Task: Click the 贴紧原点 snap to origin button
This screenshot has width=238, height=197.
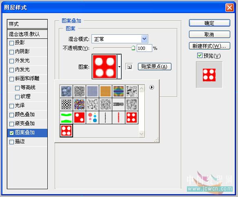Action: [155, 67]
